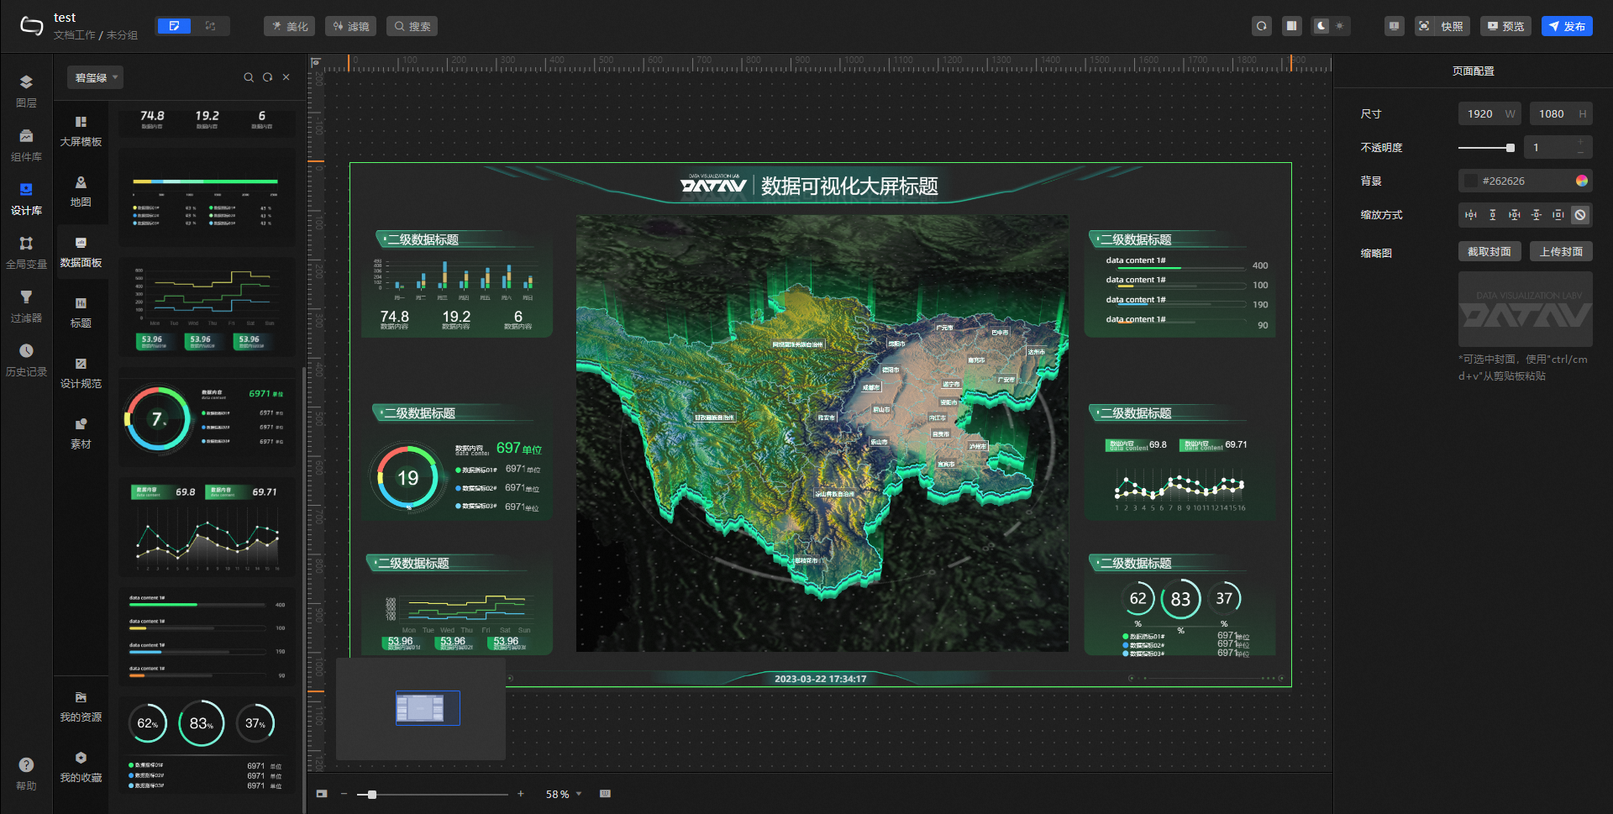
Task: Open 帮助 help at the sidebar bottom
Action: (26, 774)
